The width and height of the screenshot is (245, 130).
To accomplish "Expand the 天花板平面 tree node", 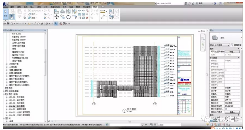I will pos(6,64).
